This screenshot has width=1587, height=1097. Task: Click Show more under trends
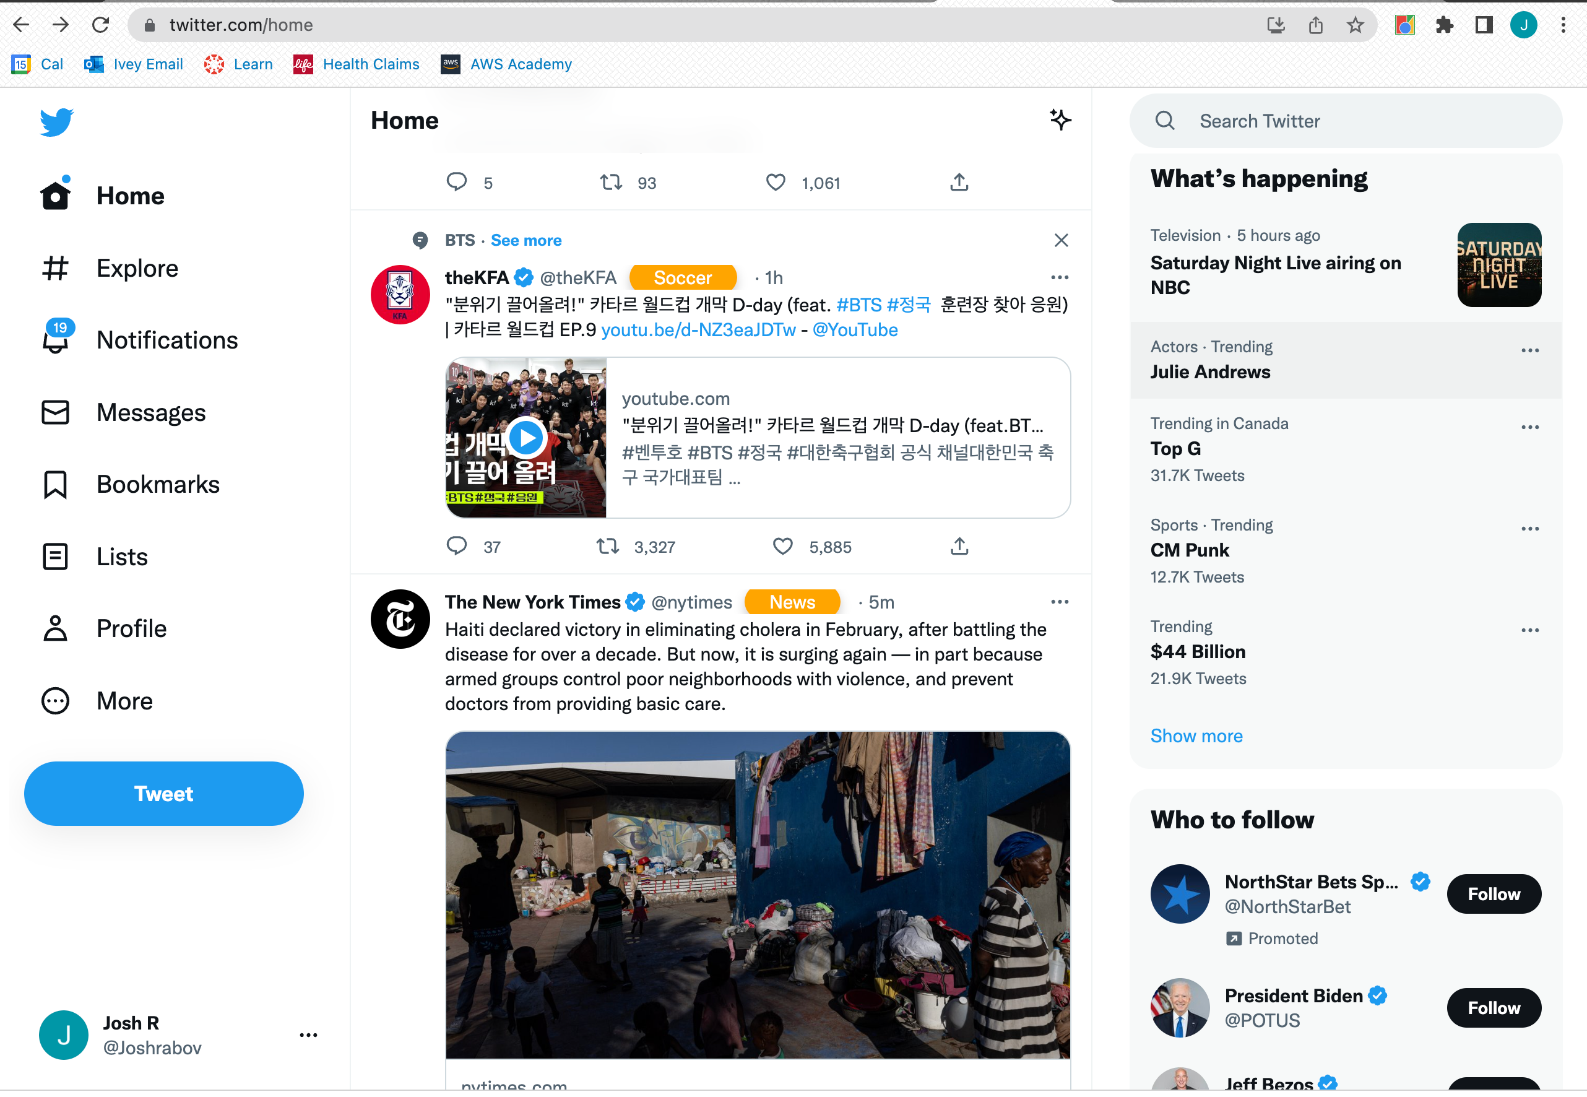tap(1196, 736)
